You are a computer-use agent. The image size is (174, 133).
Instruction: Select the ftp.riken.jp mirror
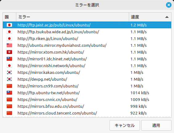tap(87, 39)
